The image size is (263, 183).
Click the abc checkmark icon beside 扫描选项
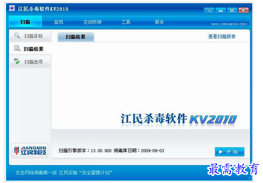coord(17,61)
